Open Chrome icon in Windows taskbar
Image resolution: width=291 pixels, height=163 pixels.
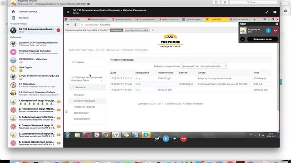[106, 135]
